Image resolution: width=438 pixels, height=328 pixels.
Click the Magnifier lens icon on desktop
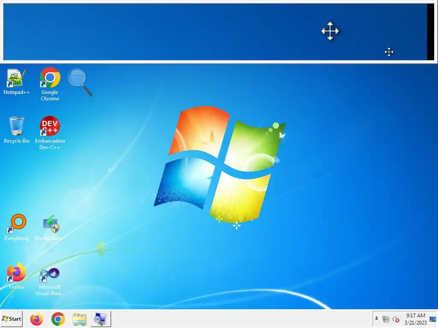(80, 82)
